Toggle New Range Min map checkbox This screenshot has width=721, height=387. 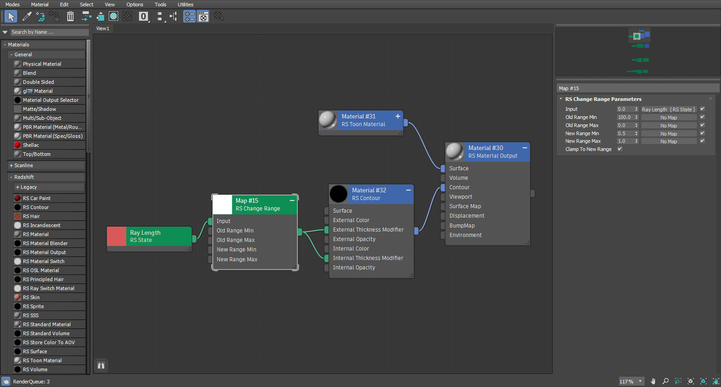tap(703, 133)
